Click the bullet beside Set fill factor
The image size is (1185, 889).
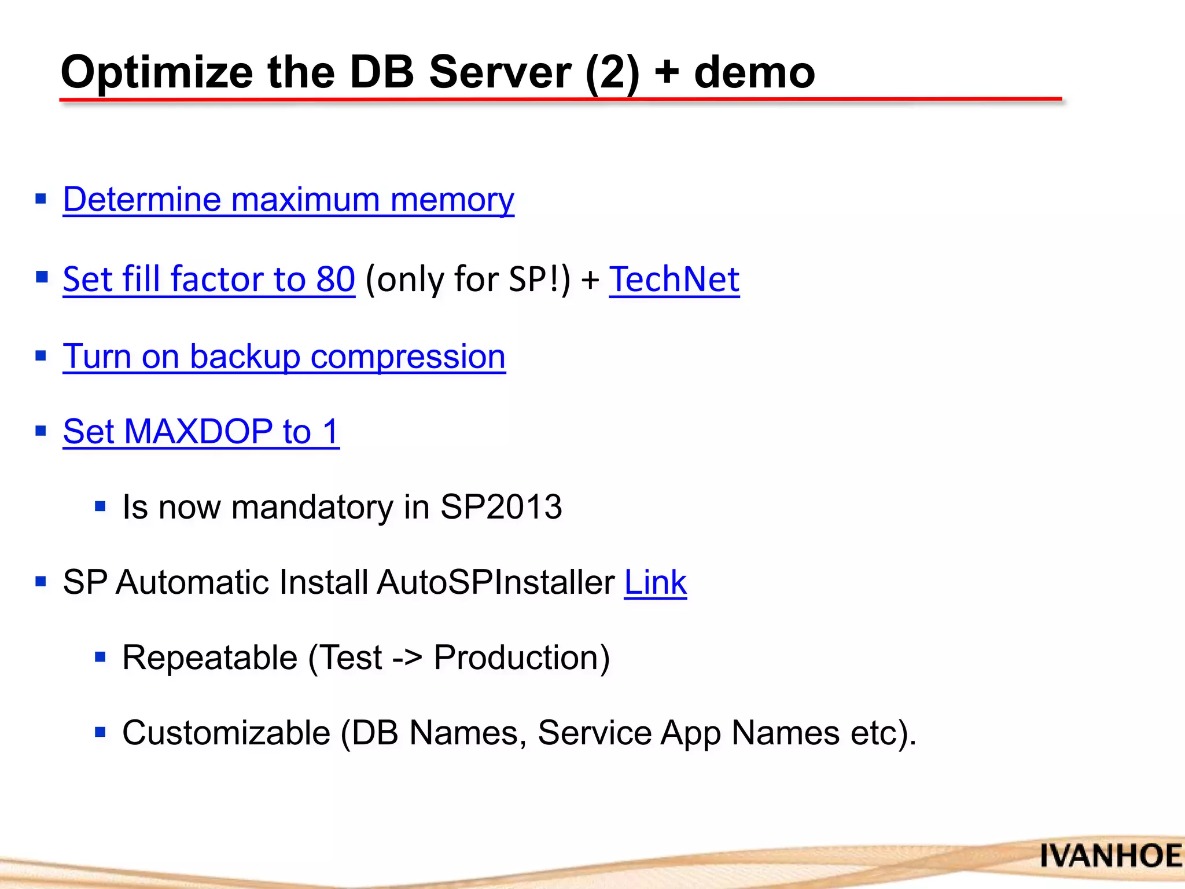[41, 277]
